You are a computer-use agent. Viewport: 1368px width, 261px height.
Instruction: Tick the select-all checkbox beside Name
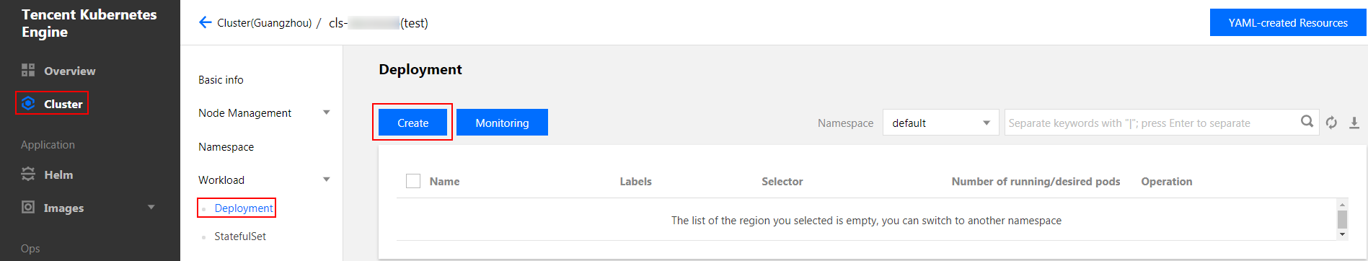pos(413,181)
